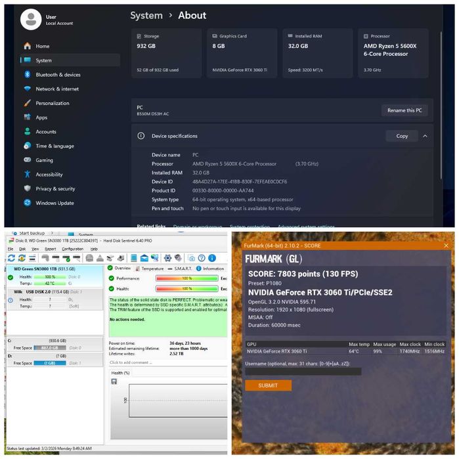Click the Gaming controller icon in sidebar
Image resolution: width=459 pixels, height=459 pixels.
click(28, 160)
